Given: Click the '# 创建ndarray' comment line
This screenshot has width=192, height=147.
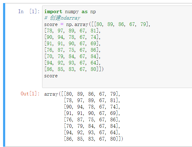Looking at the screenshot, I should [x=62, y=18].
